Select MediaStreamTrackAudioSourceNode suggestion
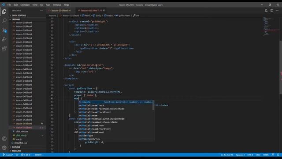This screenshot has width=282, height=159. [116, 109]
